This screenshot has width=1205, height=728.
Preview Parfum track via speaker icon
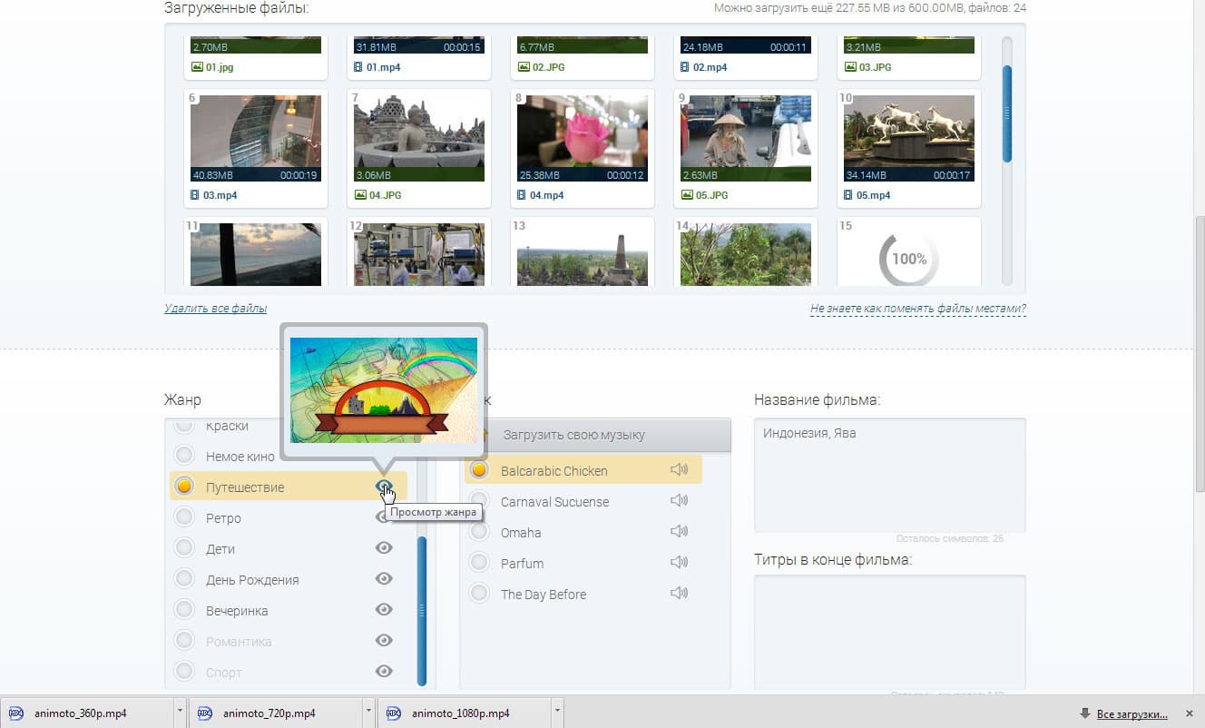click(x=679, y=563)
